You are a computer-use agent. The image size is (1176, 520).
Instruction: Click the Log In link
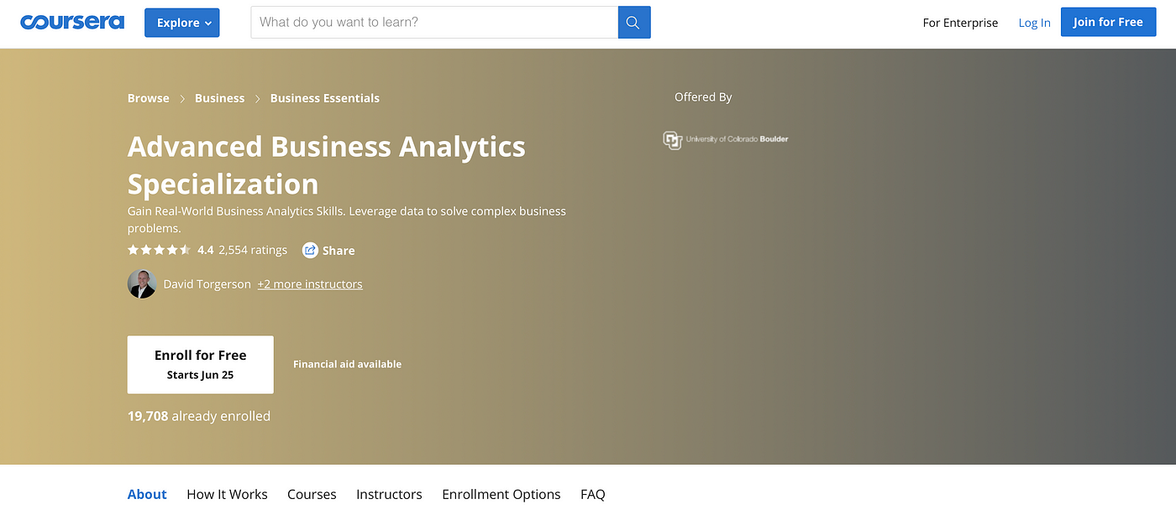[1034, 23]
